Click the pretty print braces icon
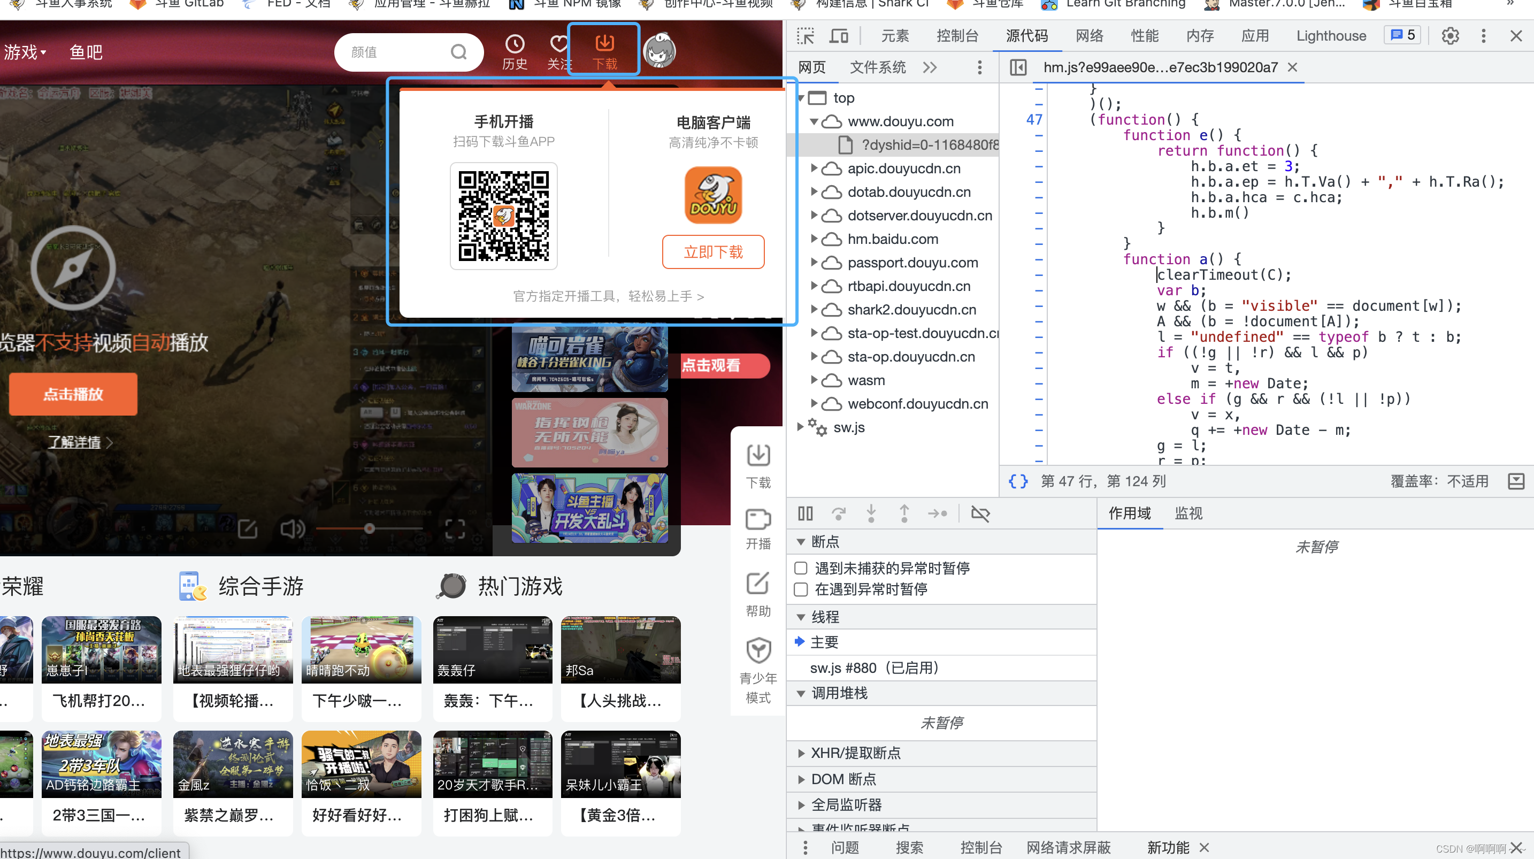The width and height of the screenshot is (1534, 859). pos(1018,481)
